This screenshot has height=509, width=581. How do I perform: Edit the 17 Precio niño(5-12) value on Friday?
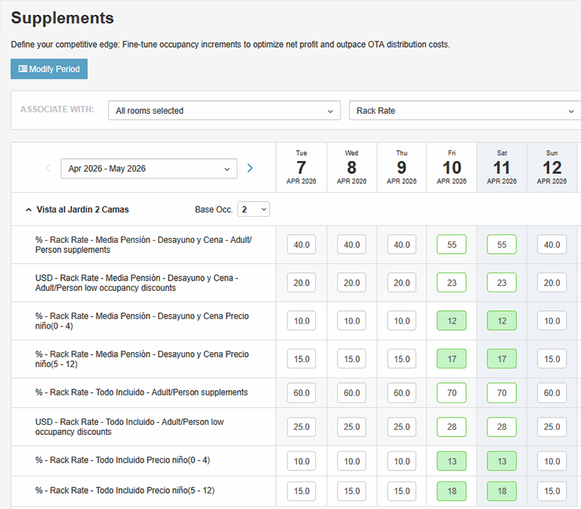451,358
